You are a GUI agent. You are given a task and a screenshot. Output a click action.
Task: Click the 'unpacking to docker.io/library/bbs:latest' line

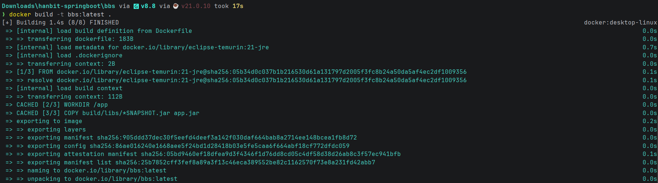point(103,179)
